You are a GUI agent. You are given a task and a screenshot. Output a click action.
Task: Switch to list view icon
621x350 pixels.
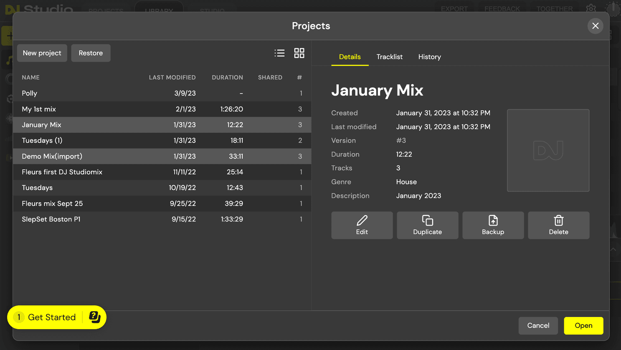coord(279,53)
